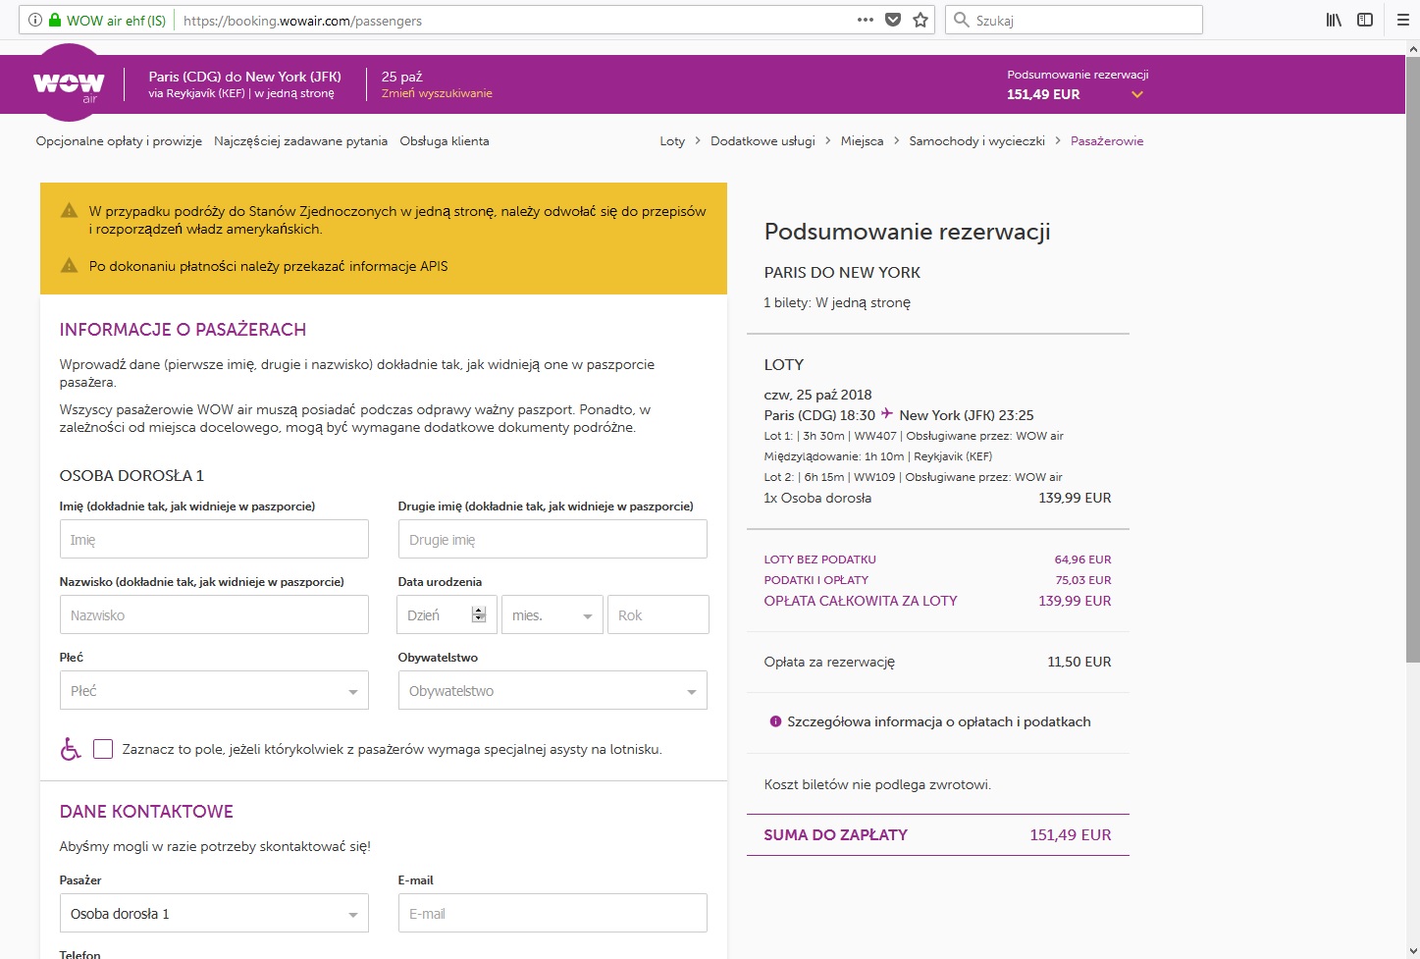
Task: Open the birth month dropdown
Action: pyautogui.click(x=552, y=614)
